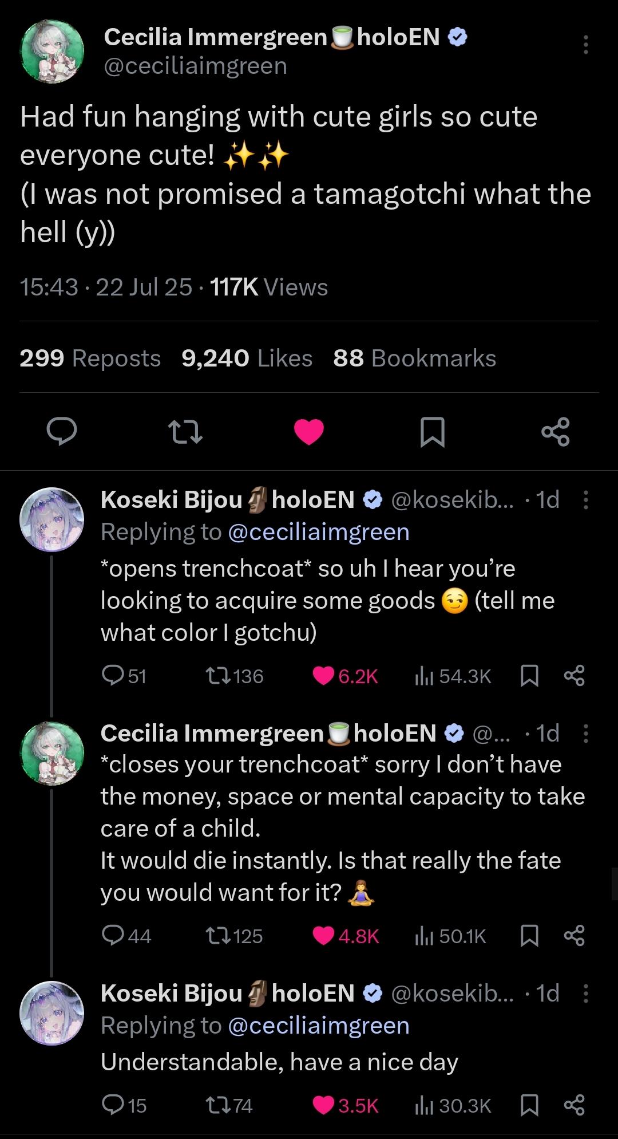View the 9,240 Likes list
The width and height of the screenshot is (618, 1139).
[247, 358]
